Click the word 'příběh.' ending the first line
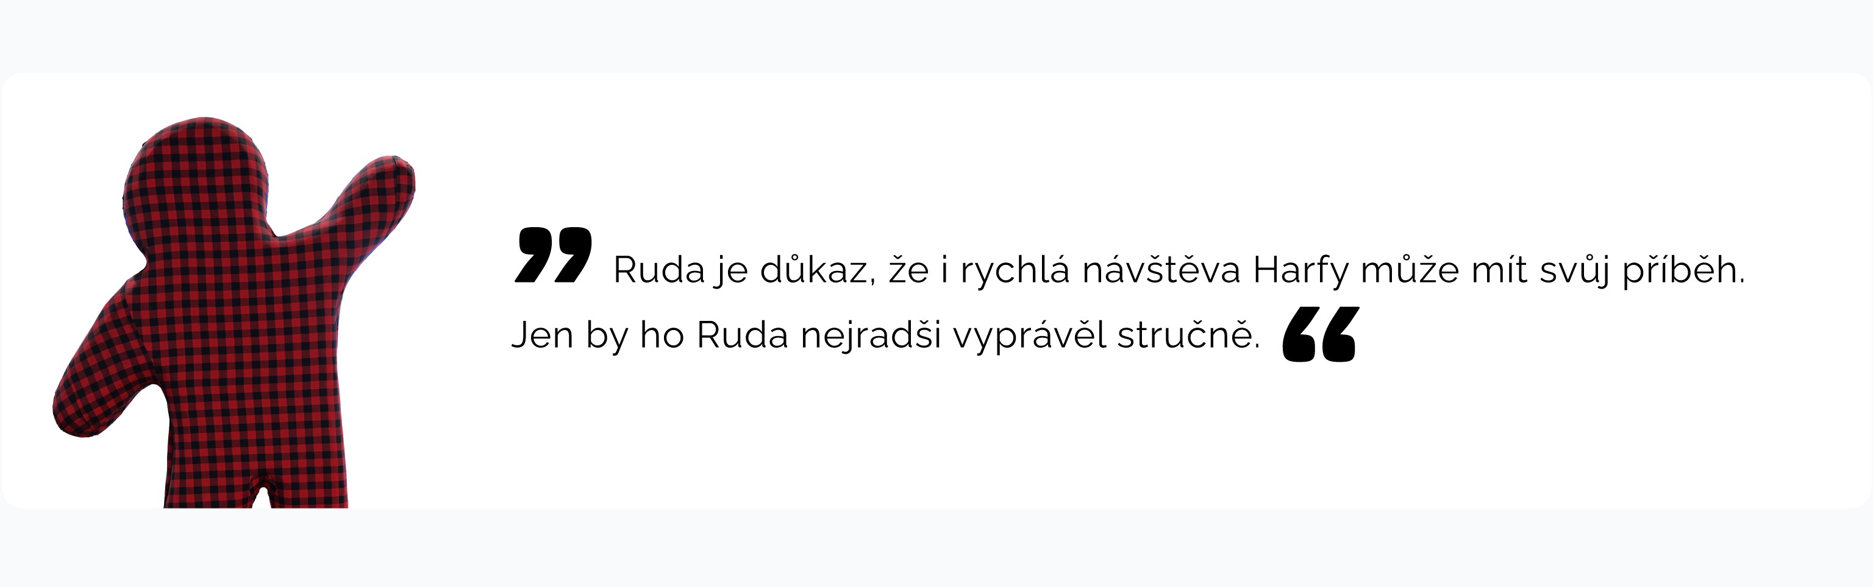Screen dimensions: 1873x587 pos(1684,271)
